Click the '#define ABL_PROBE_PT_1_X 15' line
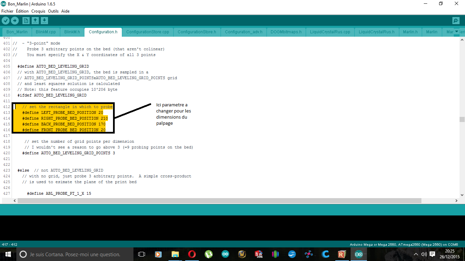The height and width of the screenshot is (261, 465). coord(59,193)
